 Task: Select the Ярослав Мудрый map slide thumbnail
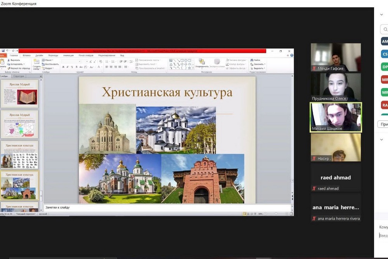(x=19, y=124)
